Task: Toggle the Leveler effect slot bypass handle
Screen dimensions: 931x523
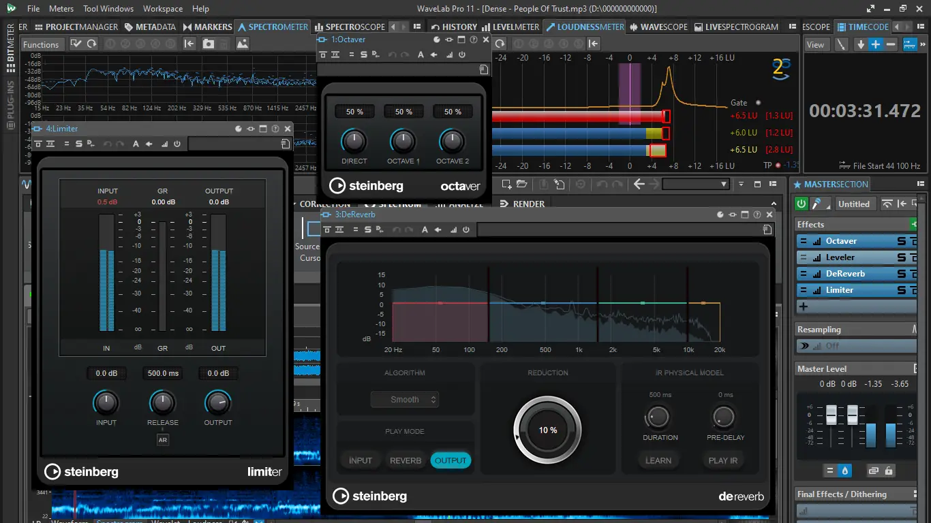Action: (x=804, y=257)
